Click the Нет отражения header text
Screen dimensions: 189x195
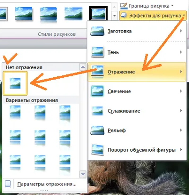click(24, 67)
